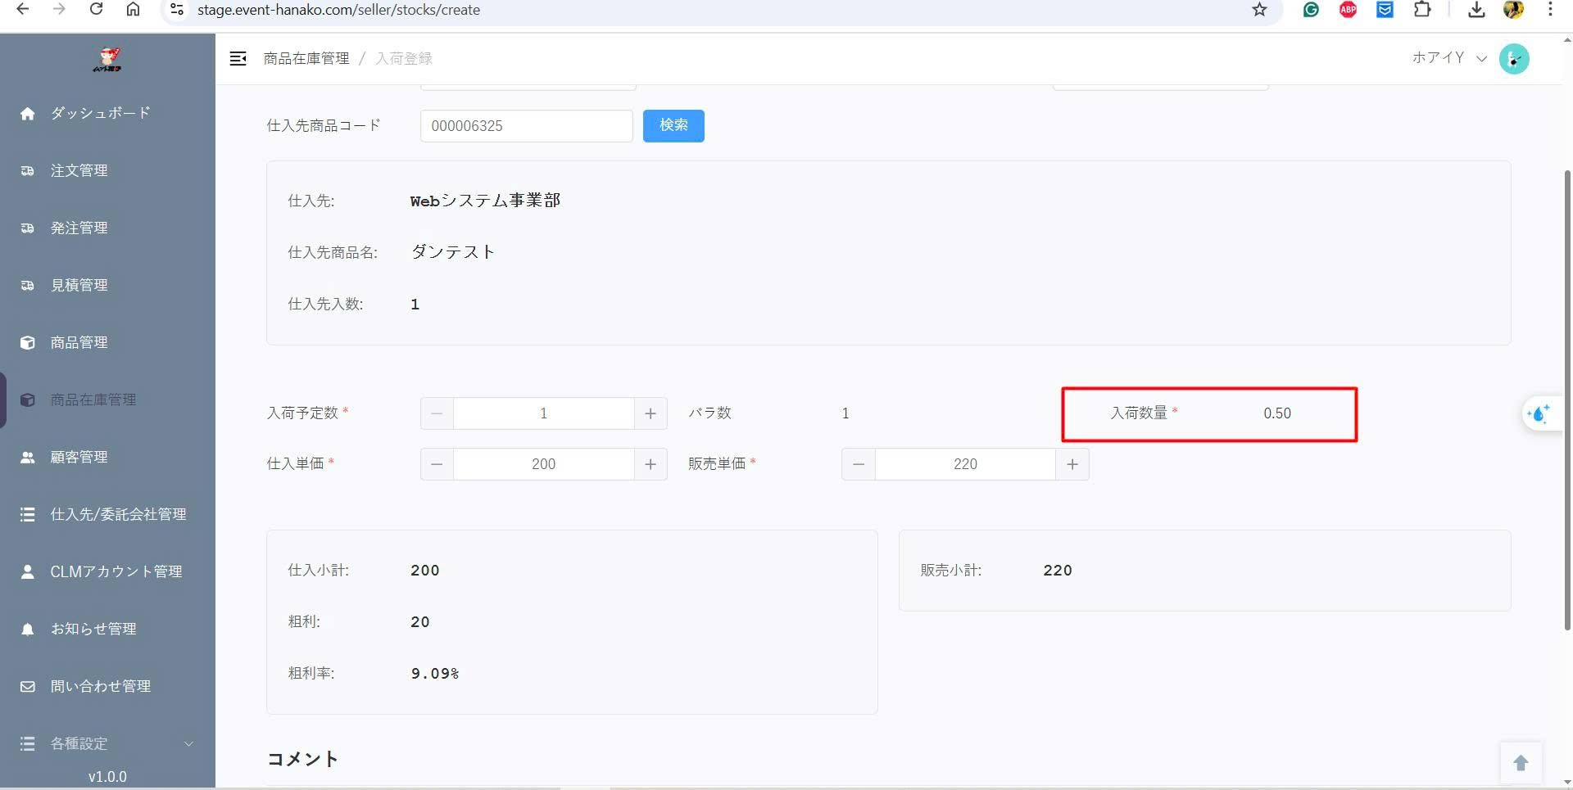
Task: Collapse sidebar with hamburger menu icon
Action: pos(238,58)
